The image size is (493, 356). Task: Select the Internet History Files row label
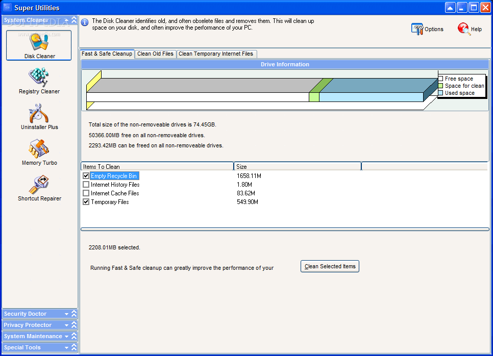[x=115, y=185]
